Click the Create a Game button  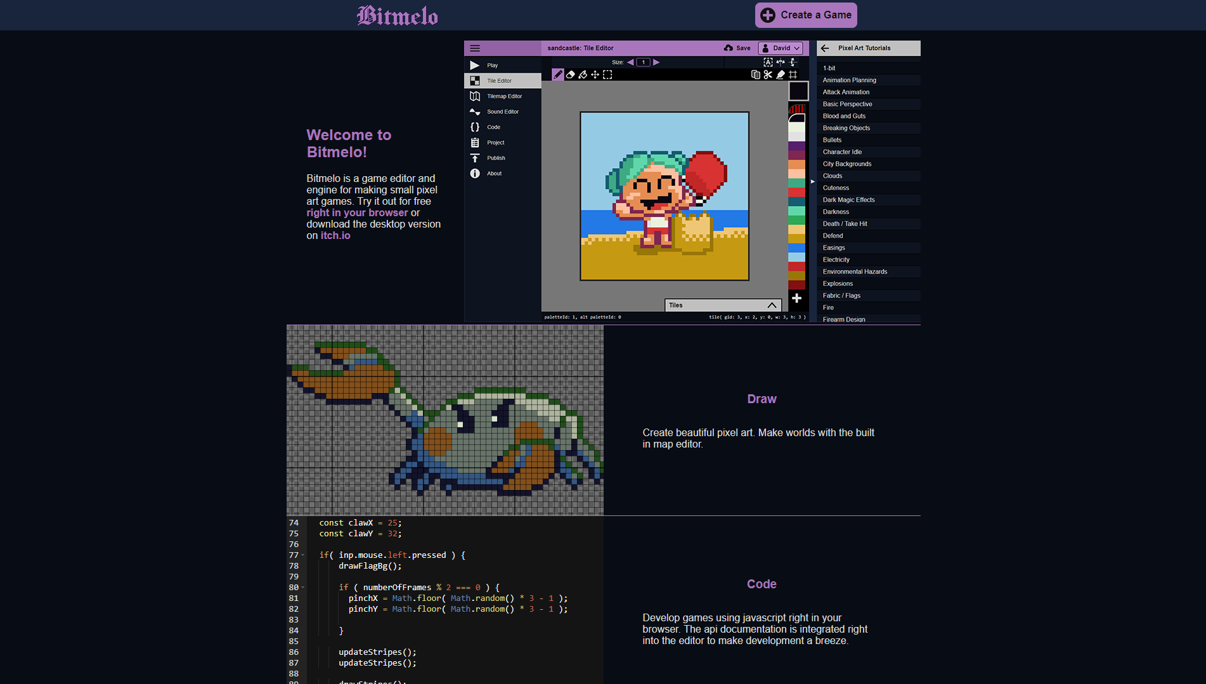click(806, 15)
